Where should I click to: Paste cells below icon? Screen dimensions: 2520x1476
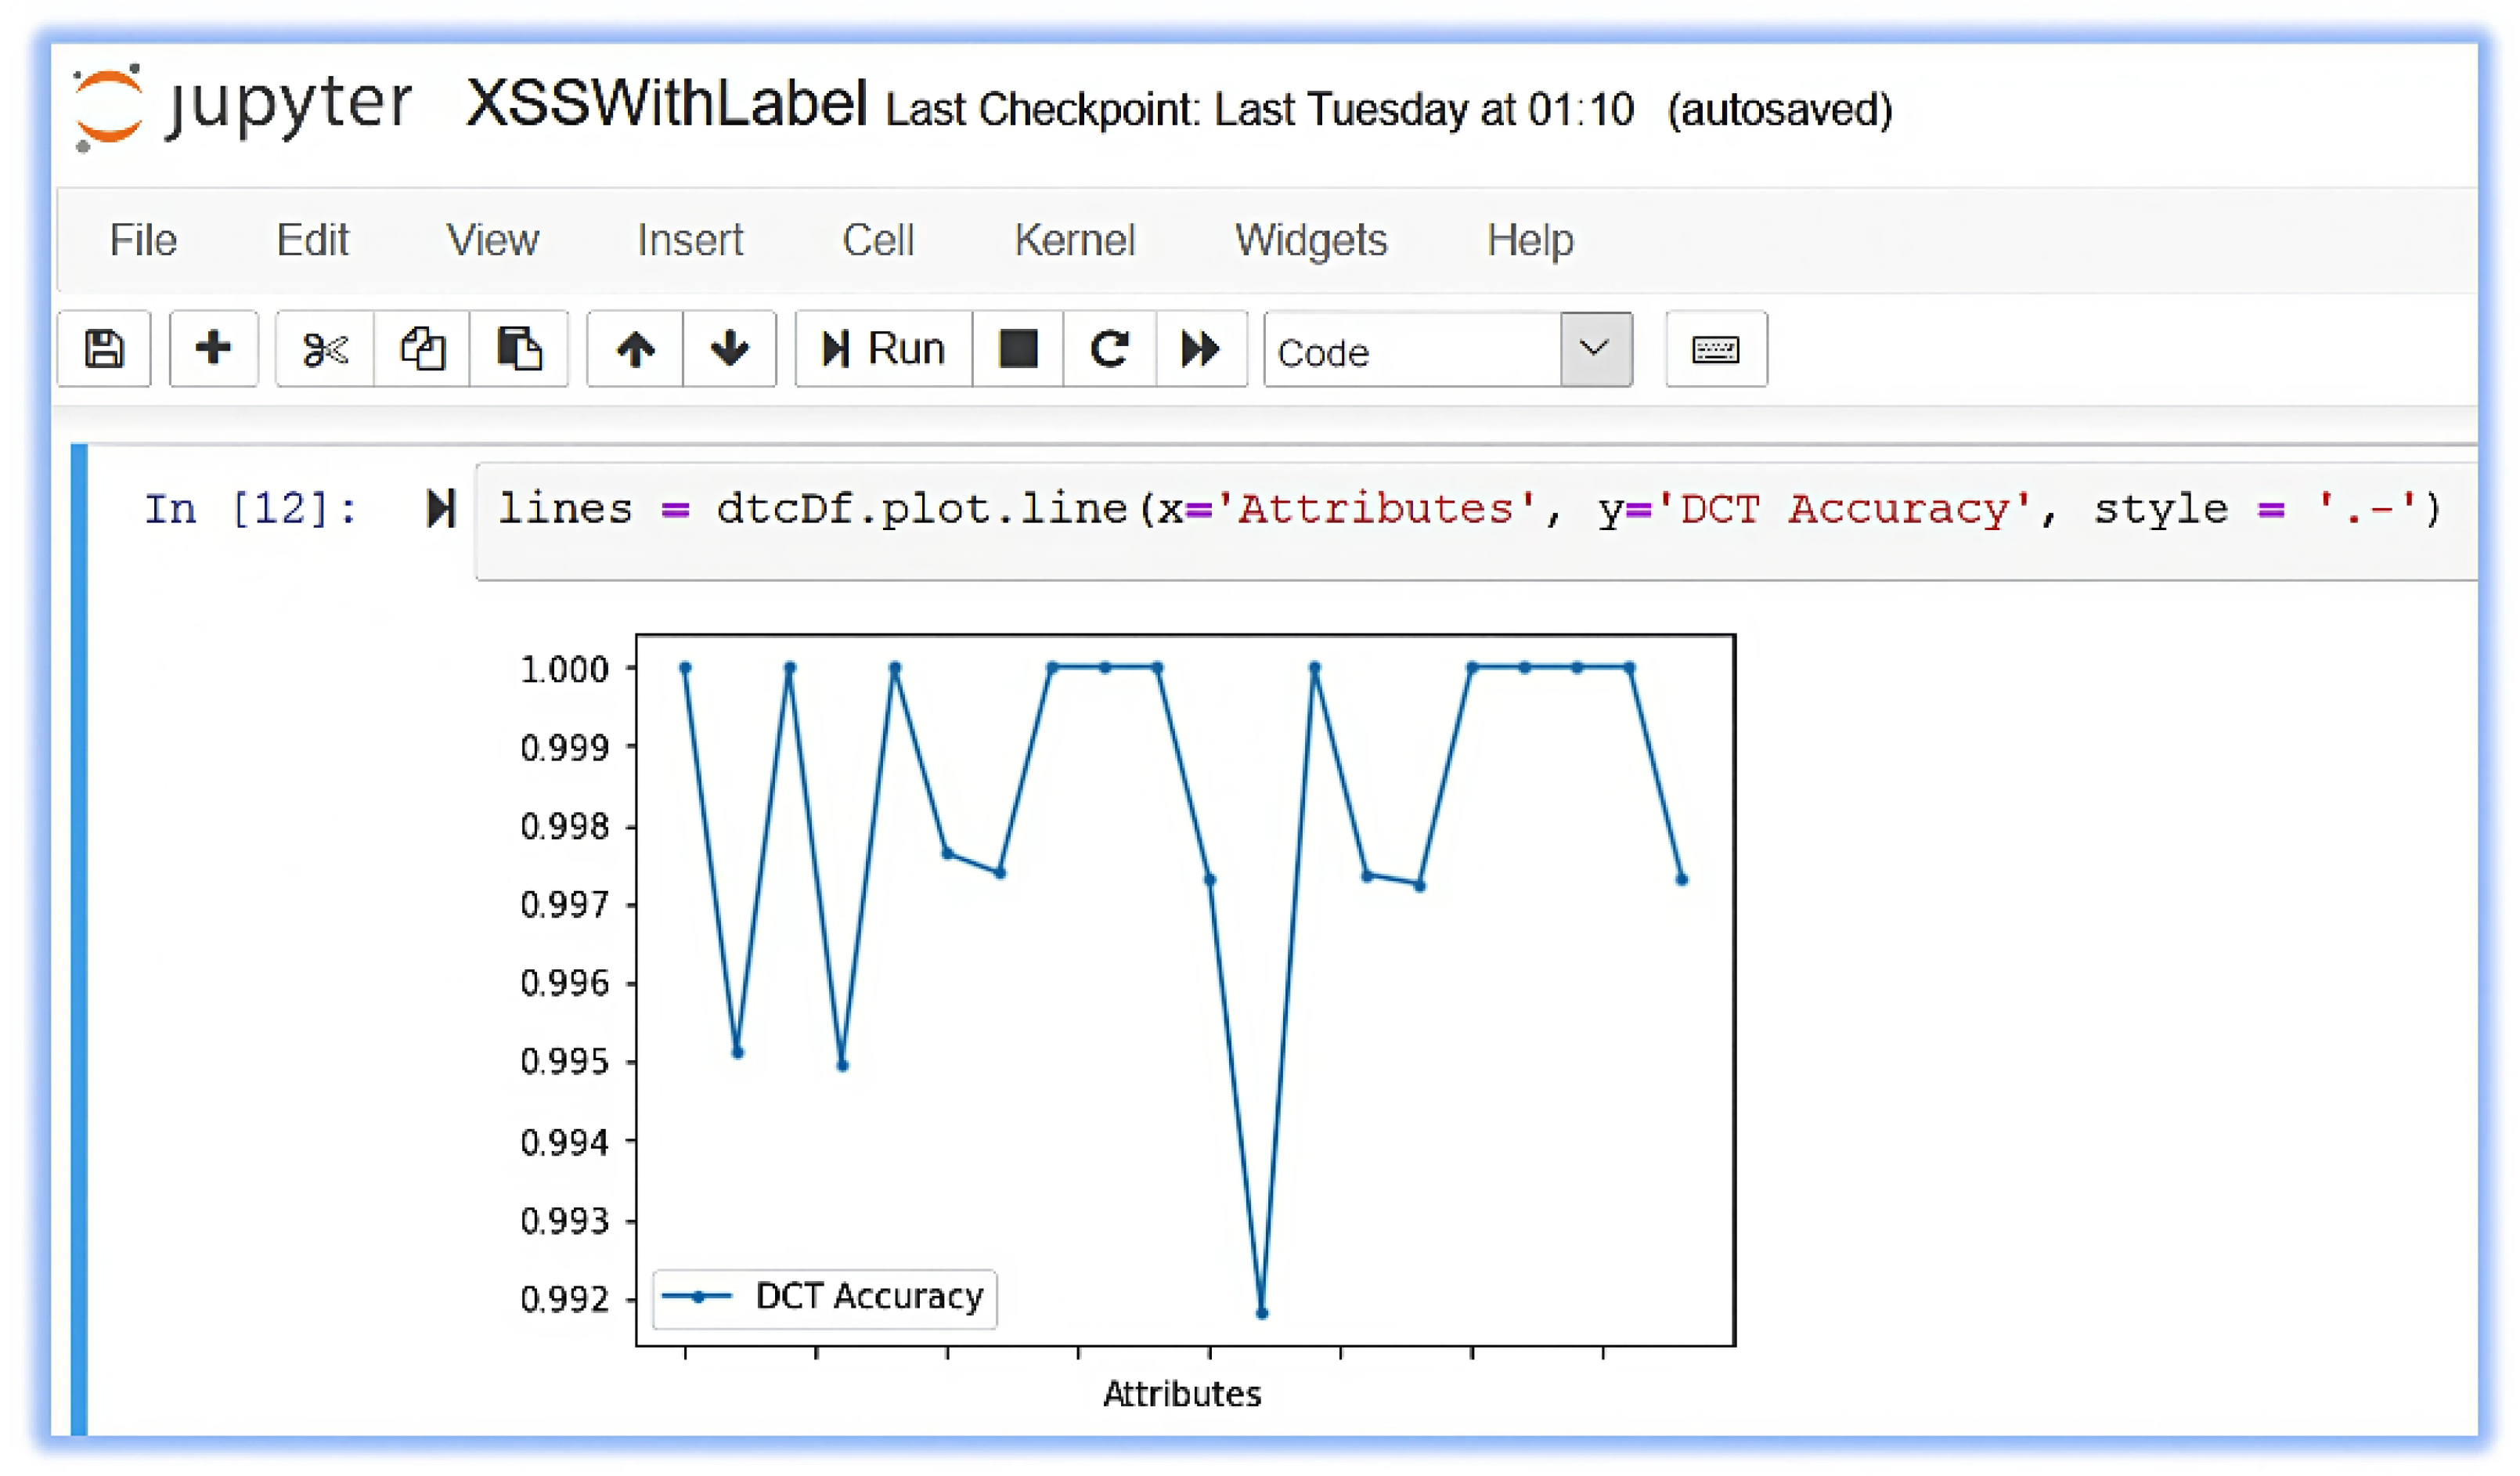click(x=519, y=349)
